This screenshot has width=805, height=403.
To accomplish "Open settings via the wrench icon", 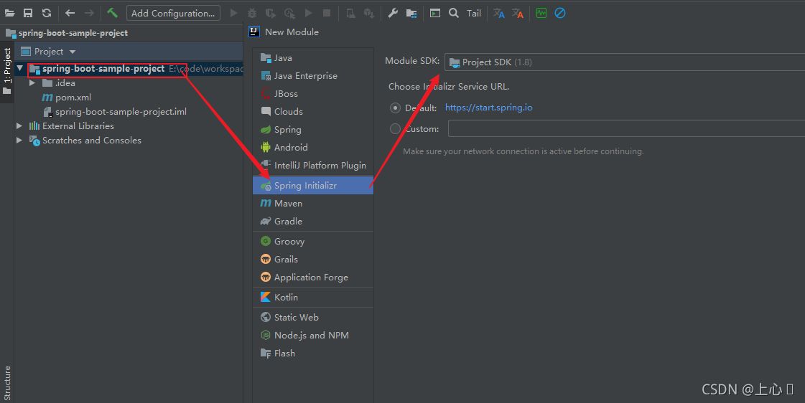I will coord(393,14).
